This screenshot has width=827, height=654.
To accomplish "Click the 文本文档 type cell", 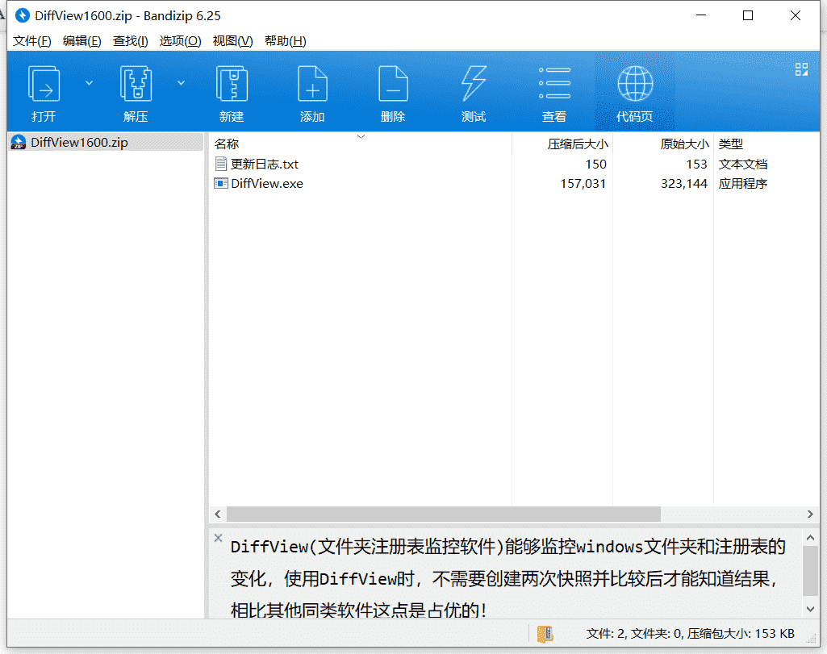I will point(742,165).
